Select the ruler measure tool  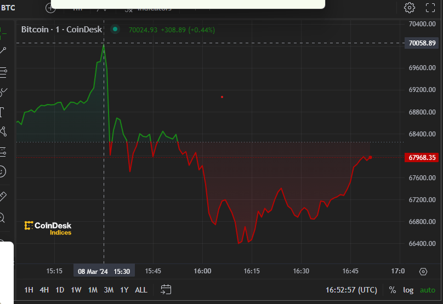2,196
